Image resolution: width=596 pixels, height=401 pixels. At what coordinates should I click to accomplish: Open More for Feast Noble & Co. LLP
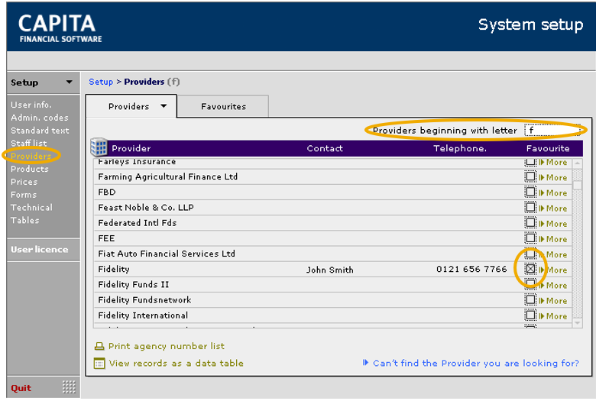(553, 209)
